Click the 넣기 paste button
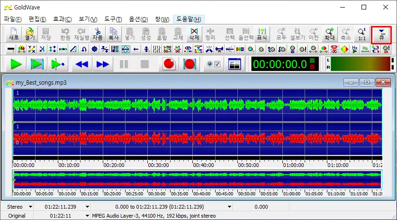The image size is (397, 220). 130,34
